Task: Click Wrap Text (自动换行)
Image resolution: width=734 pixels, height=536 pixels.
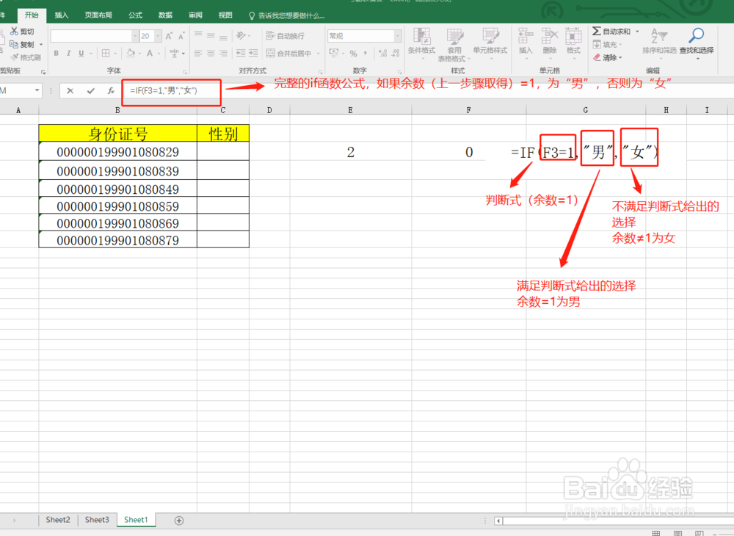Action: click(285, 36)
